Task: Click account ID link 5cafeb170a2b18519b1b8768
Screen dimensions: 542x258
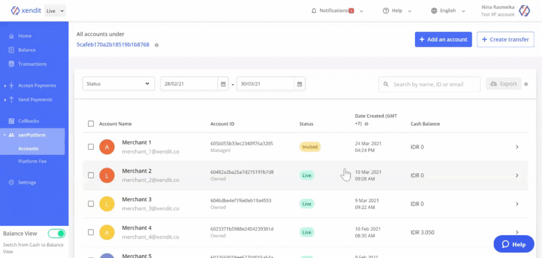Action: point(113,44)
